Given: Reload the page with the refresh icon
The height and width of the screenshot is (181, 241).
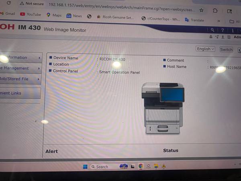Looking at the screenshot, I should pyautogui.click(x=8, y=3).
